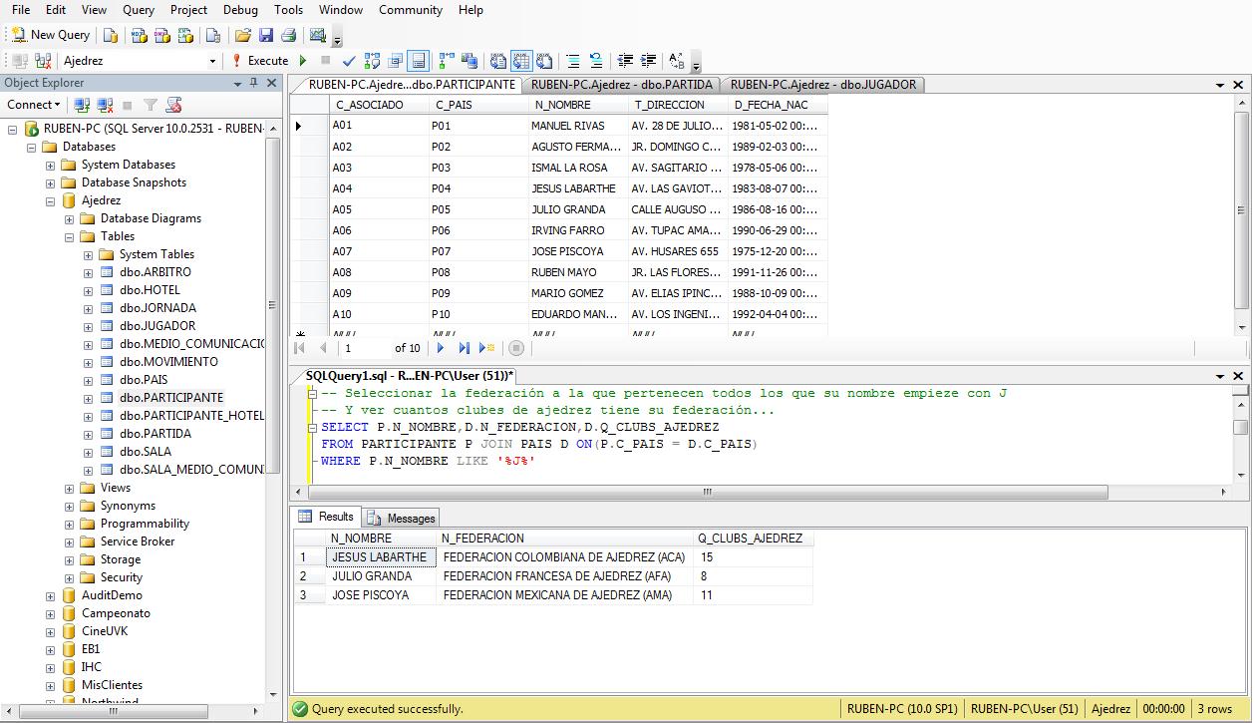1255x723 pixels.
Task: Toggle Include Actual Execution Plan
Action: click(x=442, y=62)
